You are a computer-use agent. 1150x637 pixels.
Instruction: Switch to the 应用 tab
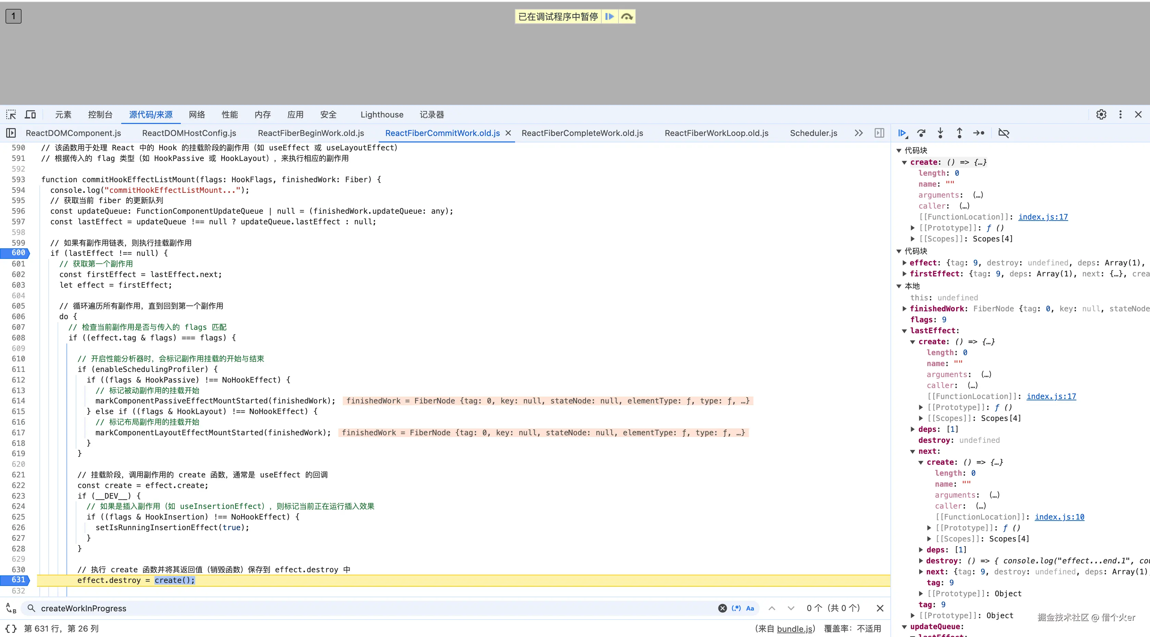coord(295,115)
